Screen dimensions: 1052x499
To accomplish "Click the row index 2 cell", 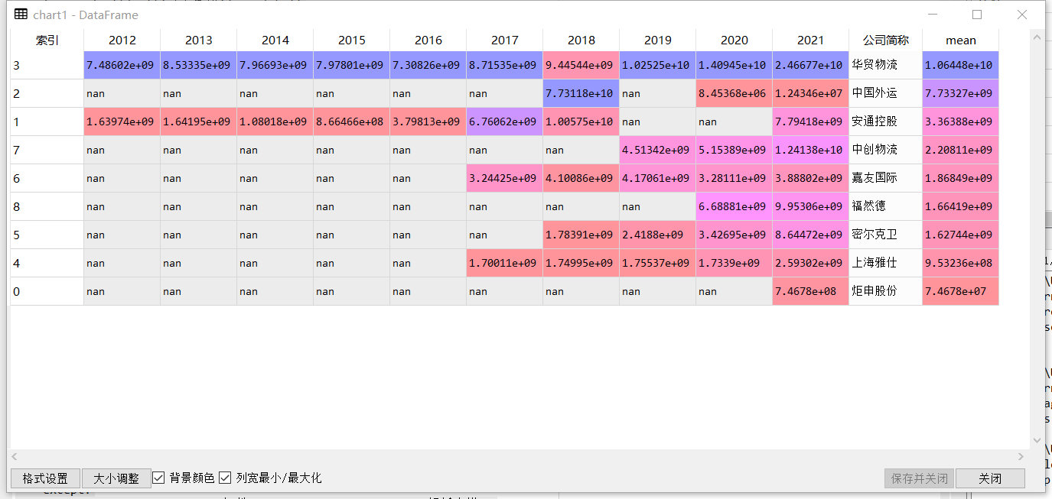I will click(x=47, y=93).
